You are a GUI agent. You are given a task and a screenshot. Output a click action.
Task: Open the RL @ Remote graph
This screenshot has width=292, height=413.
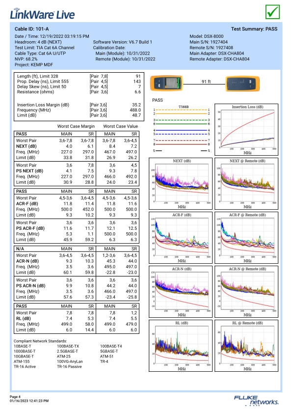click(246, 346)
